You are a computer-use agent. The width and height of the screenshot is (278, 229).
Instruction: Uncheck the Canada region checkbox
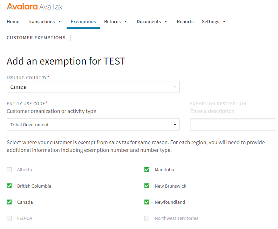(9, 202)
